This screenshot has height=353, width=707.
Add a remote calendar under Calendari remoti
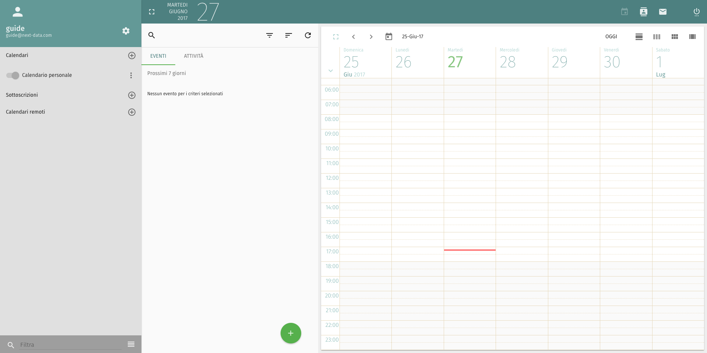coord(131,112)
